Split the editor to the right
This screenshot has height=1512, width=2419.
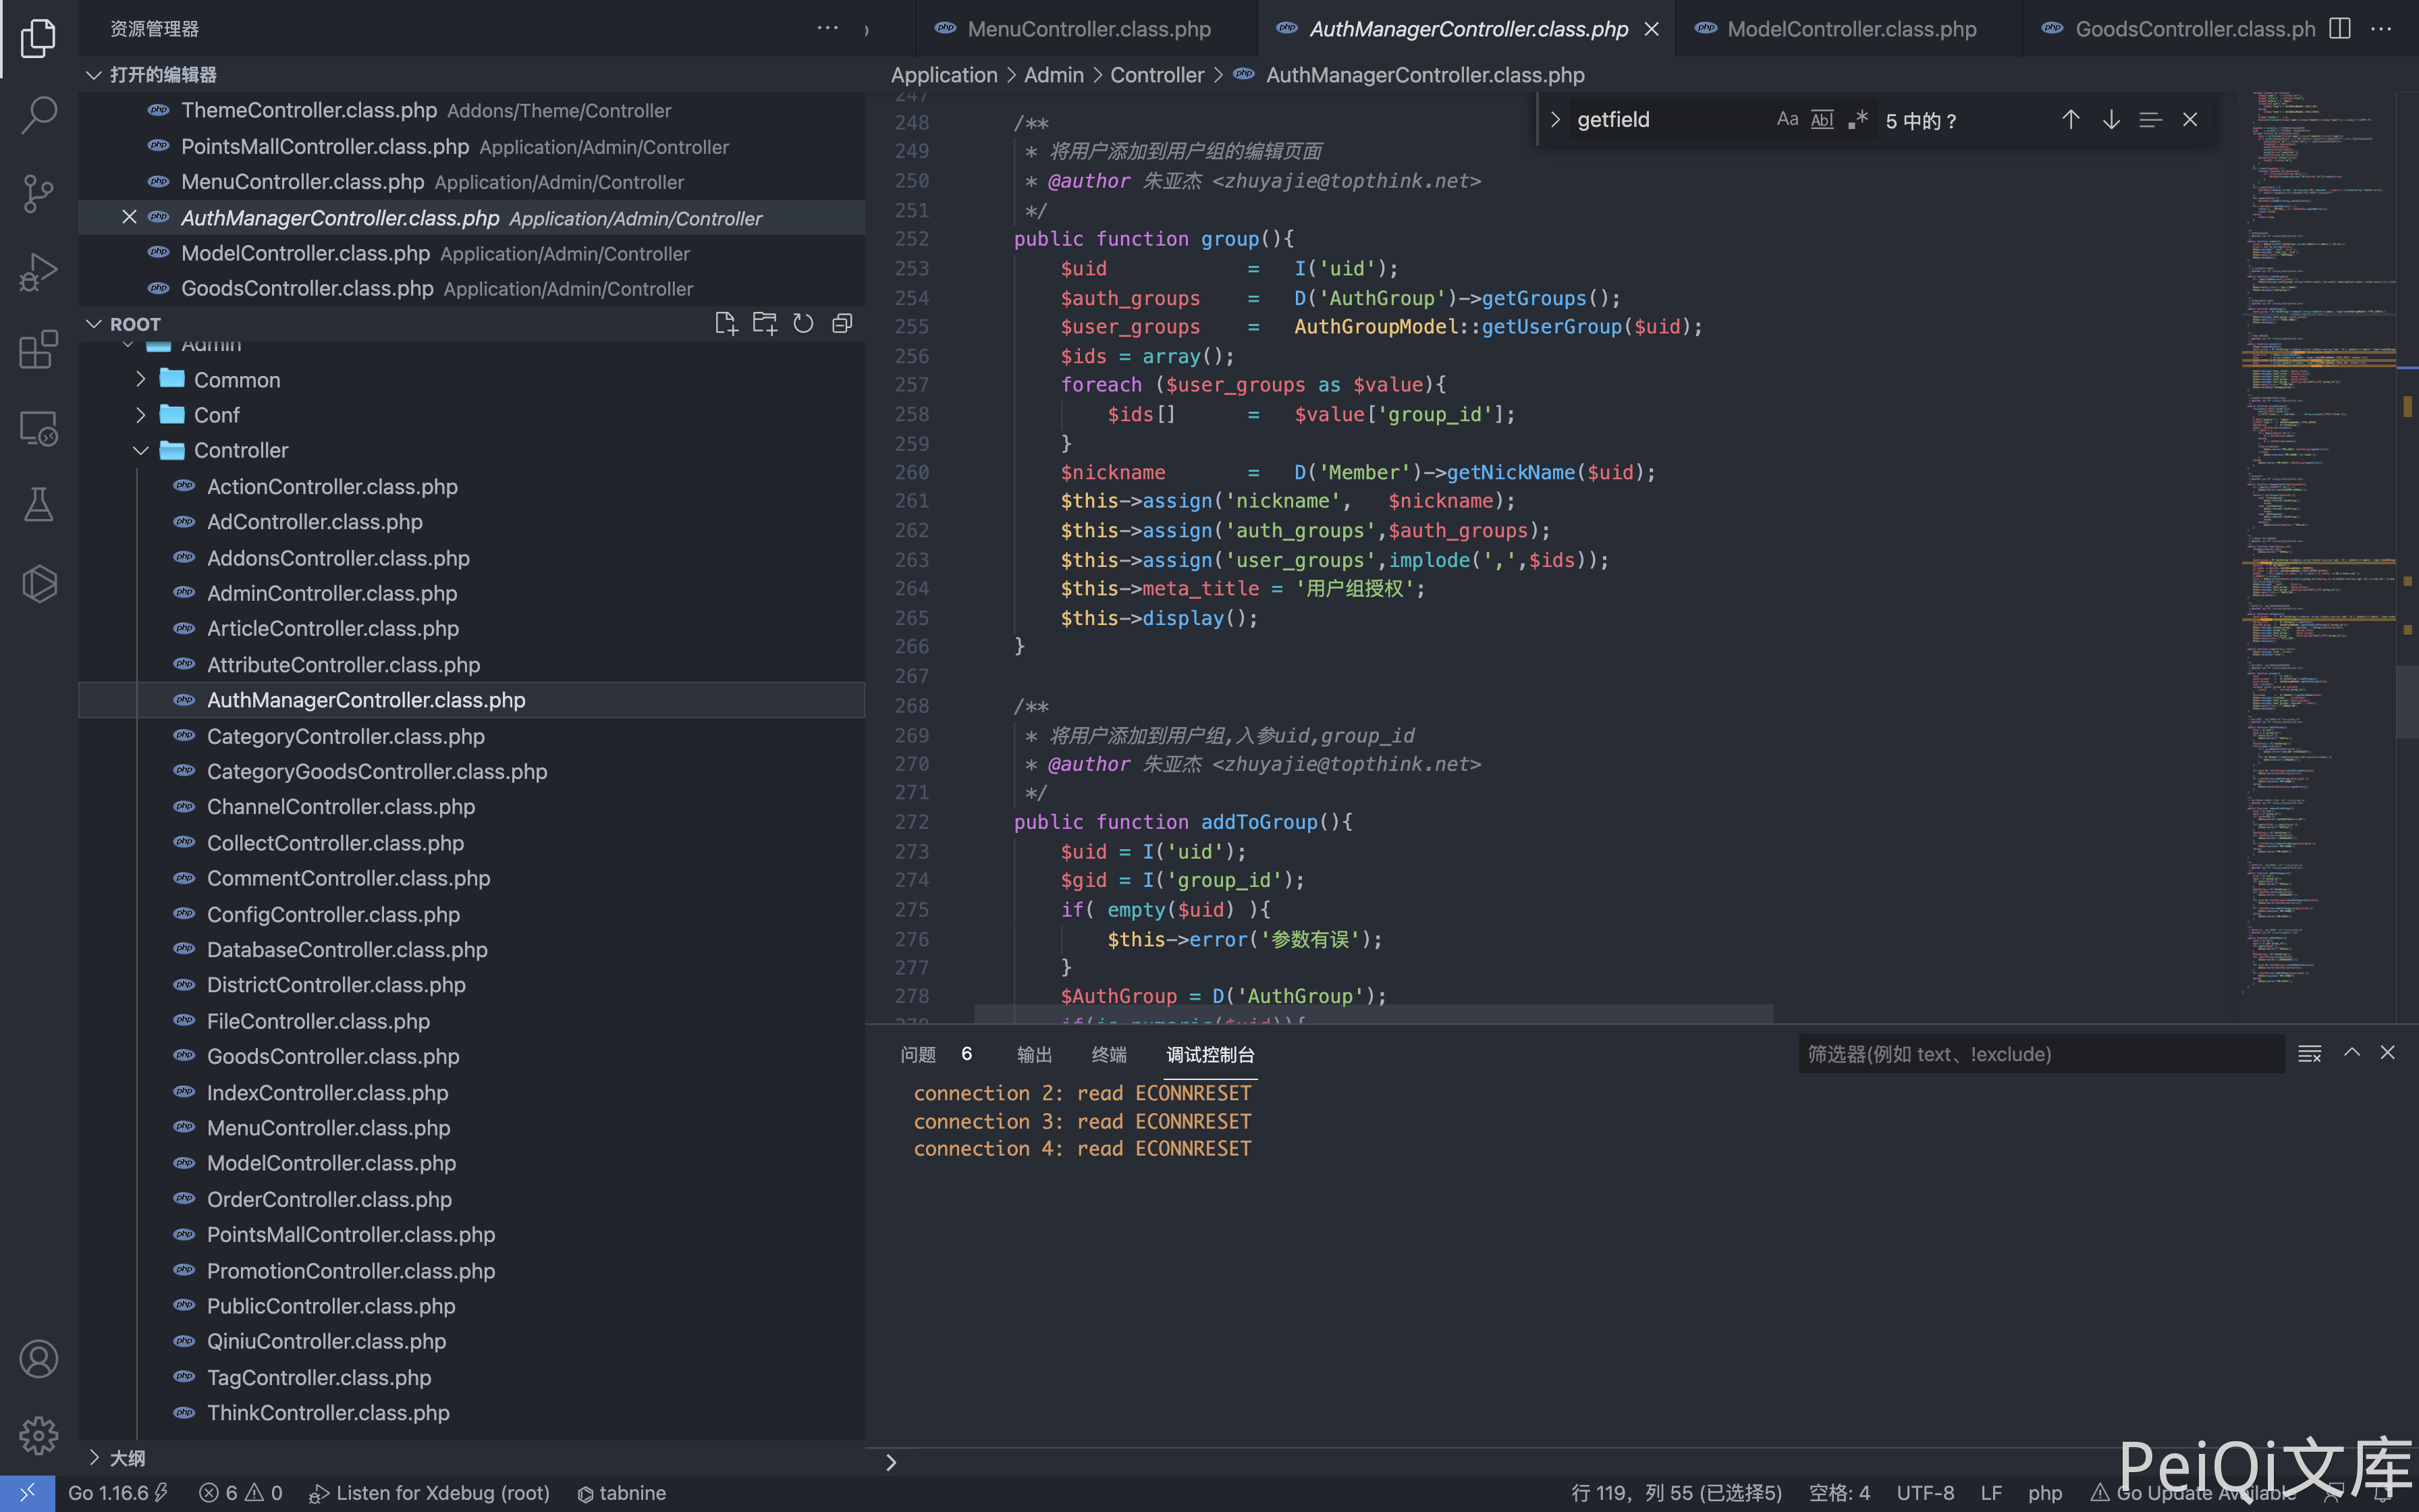(x=2339, y=29)
